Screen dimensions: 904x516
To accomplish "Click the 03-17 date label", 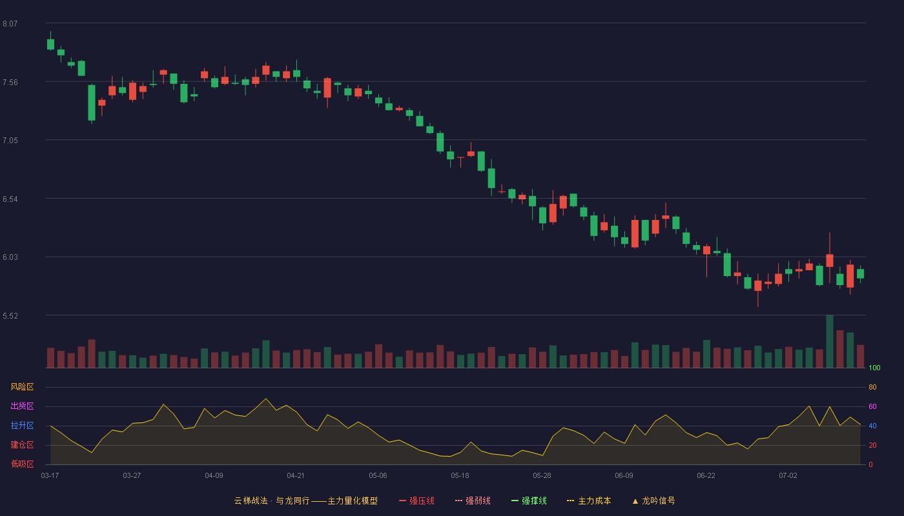I will coord(50,475).
